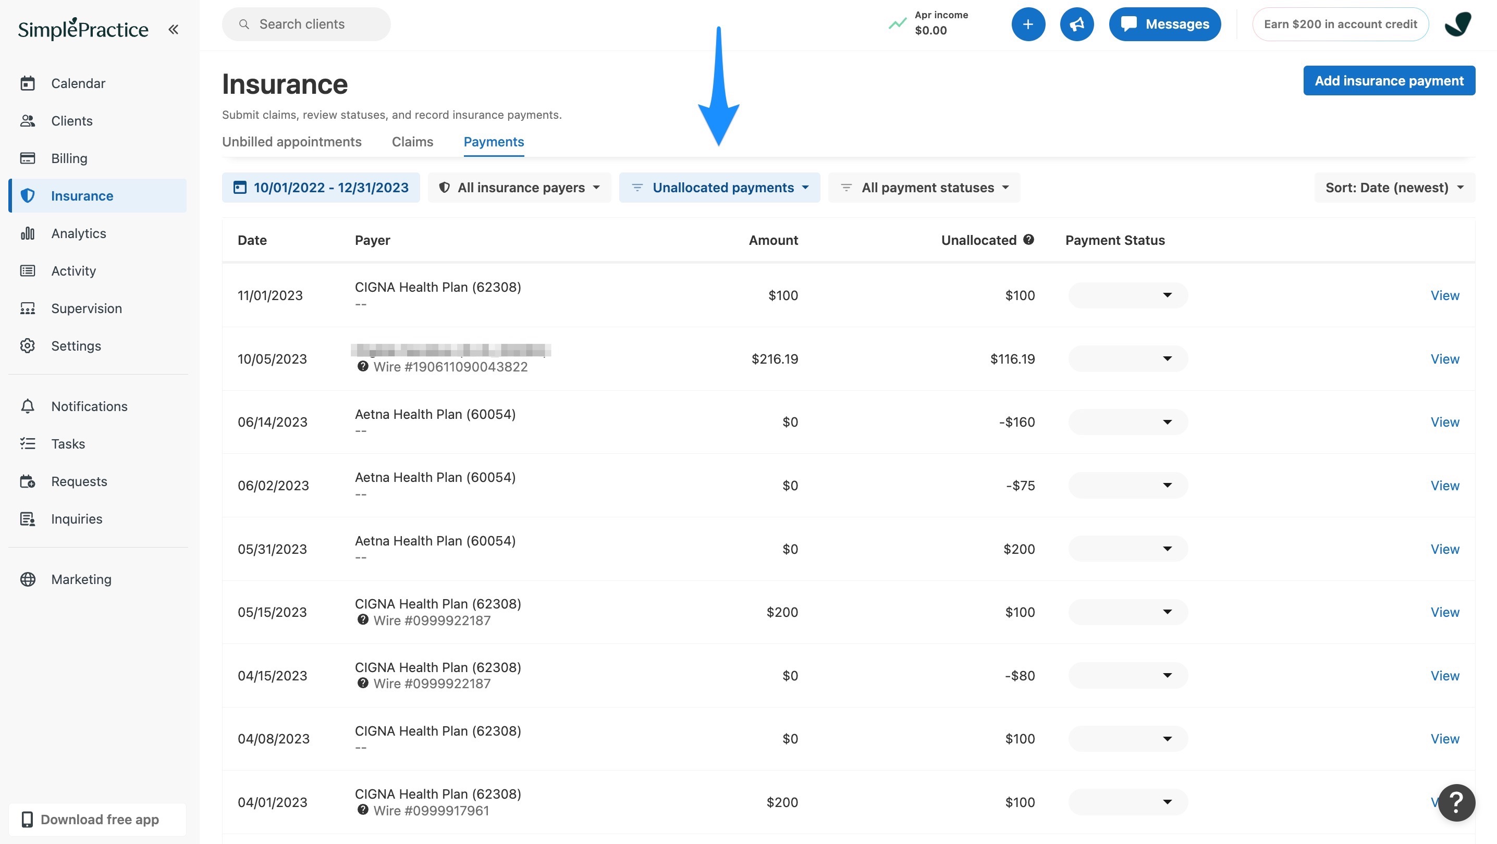Open the date range 10/01/2022 - 12/31/2023 picker
Image resolution: width=1497 pixels, height=844 pixels.
321,188
